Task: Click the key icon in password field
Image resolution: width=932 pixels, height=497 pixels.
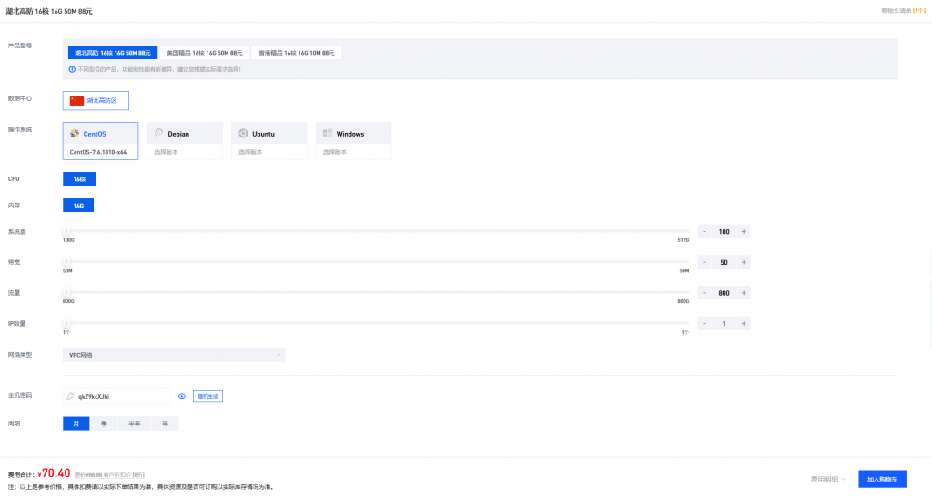Action: 70,396
